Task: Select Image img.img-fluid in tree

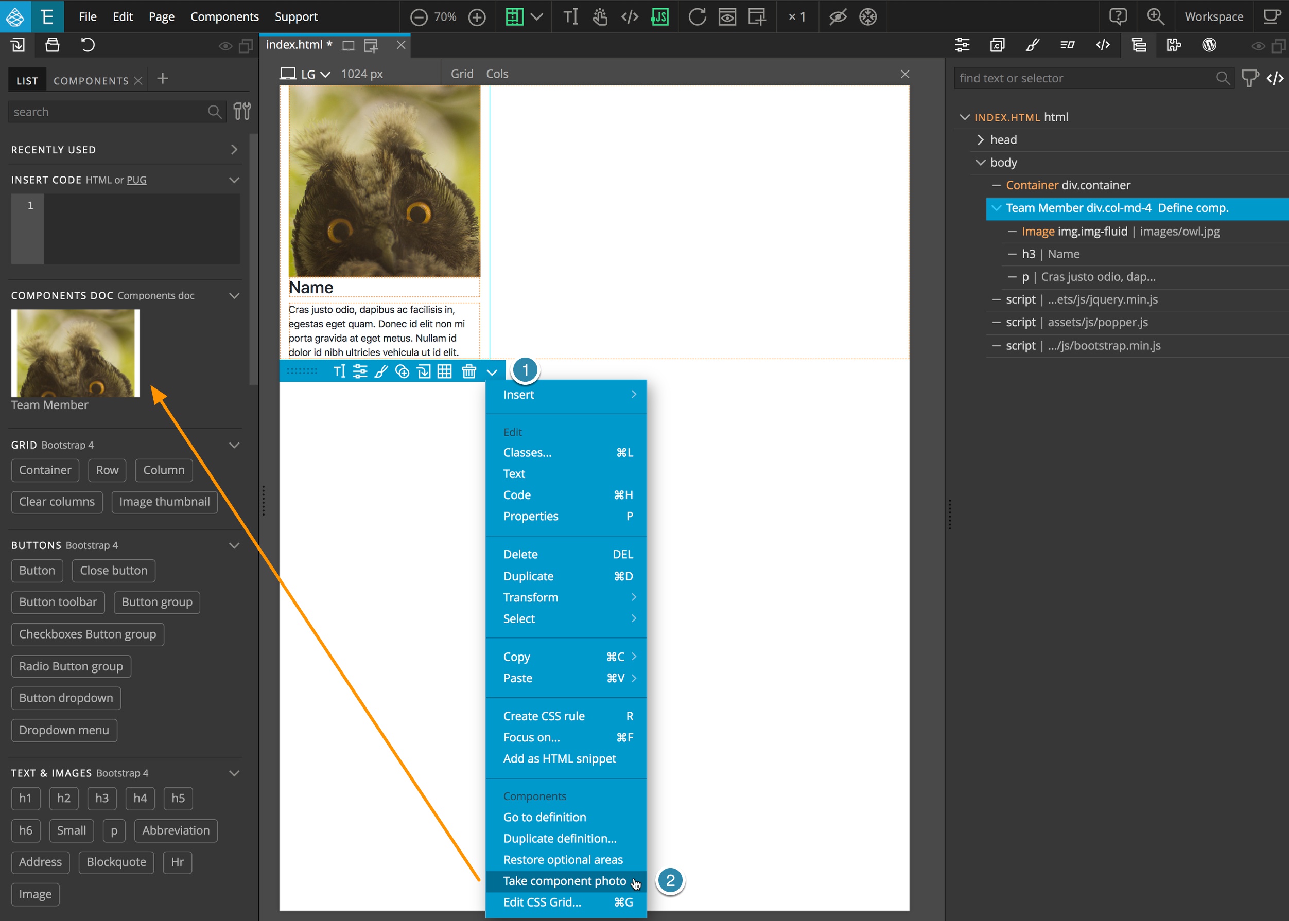Action: pyautogui.click(x=1074, y=232)
